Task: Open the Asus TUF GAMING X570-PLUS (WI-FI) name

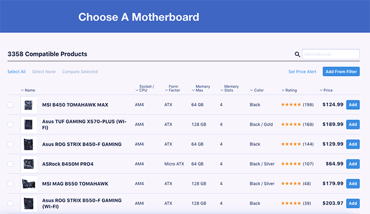Action: [x=84, y=124]
